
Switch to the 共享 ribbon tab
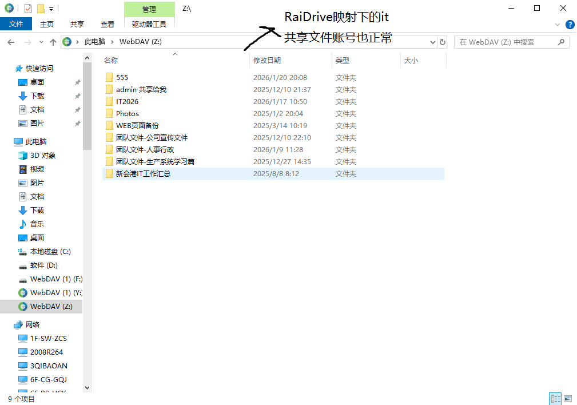[x=77, y=24]
